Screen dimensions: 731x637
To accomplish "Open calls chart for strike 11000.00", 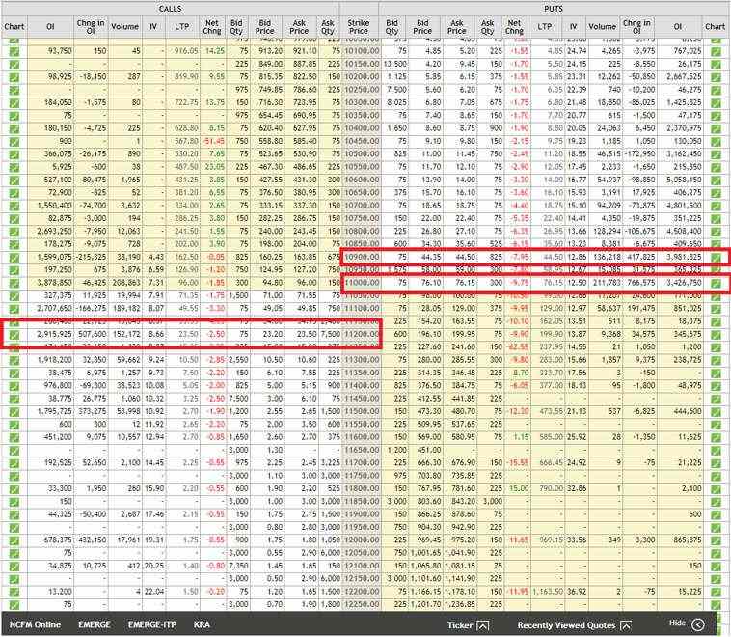I will click(14, 283).
